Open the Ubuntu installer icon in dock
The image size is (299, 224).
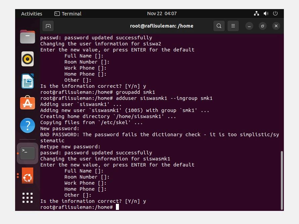[x=28, y=176]
